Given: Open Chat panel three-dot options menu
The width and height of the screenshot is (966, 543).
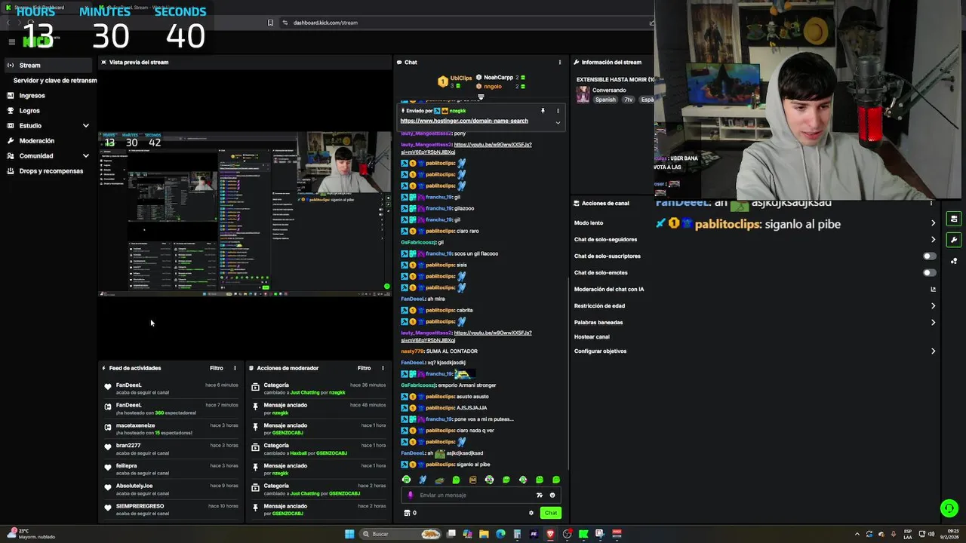Looking at the screenshot, I should click(559, 63).
